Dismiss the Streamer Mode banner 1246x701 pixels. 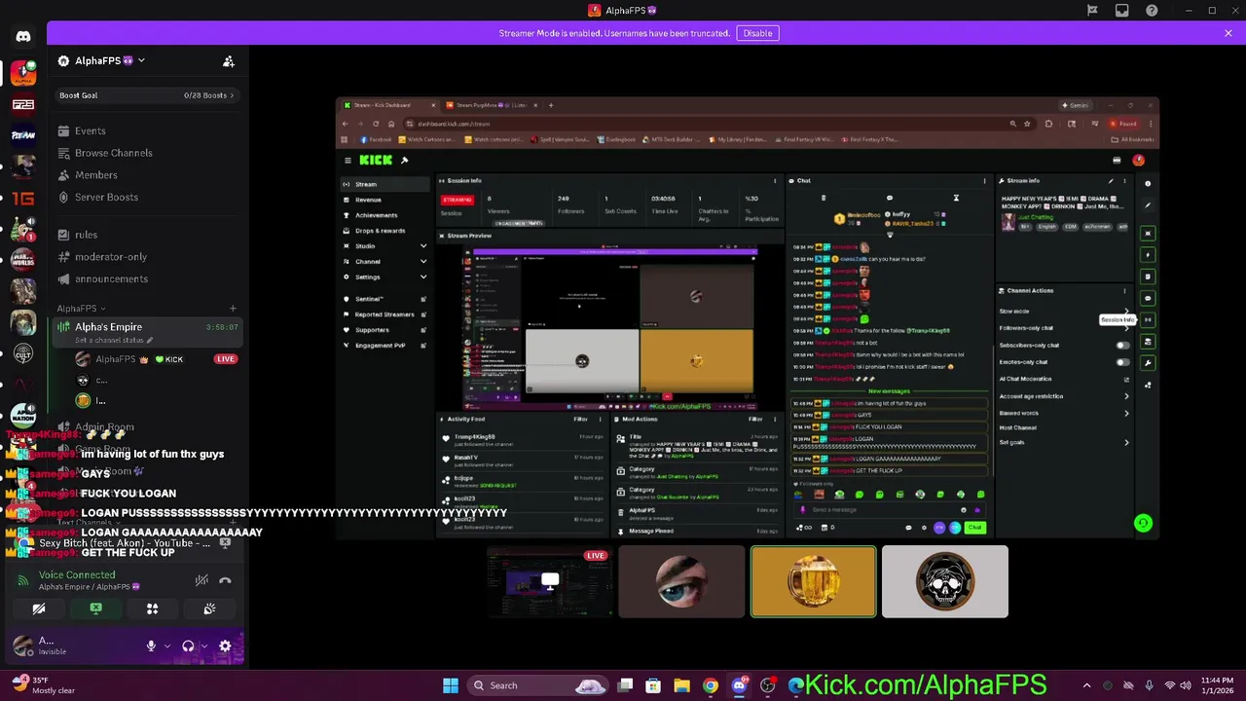click(x=1228, y=33)
